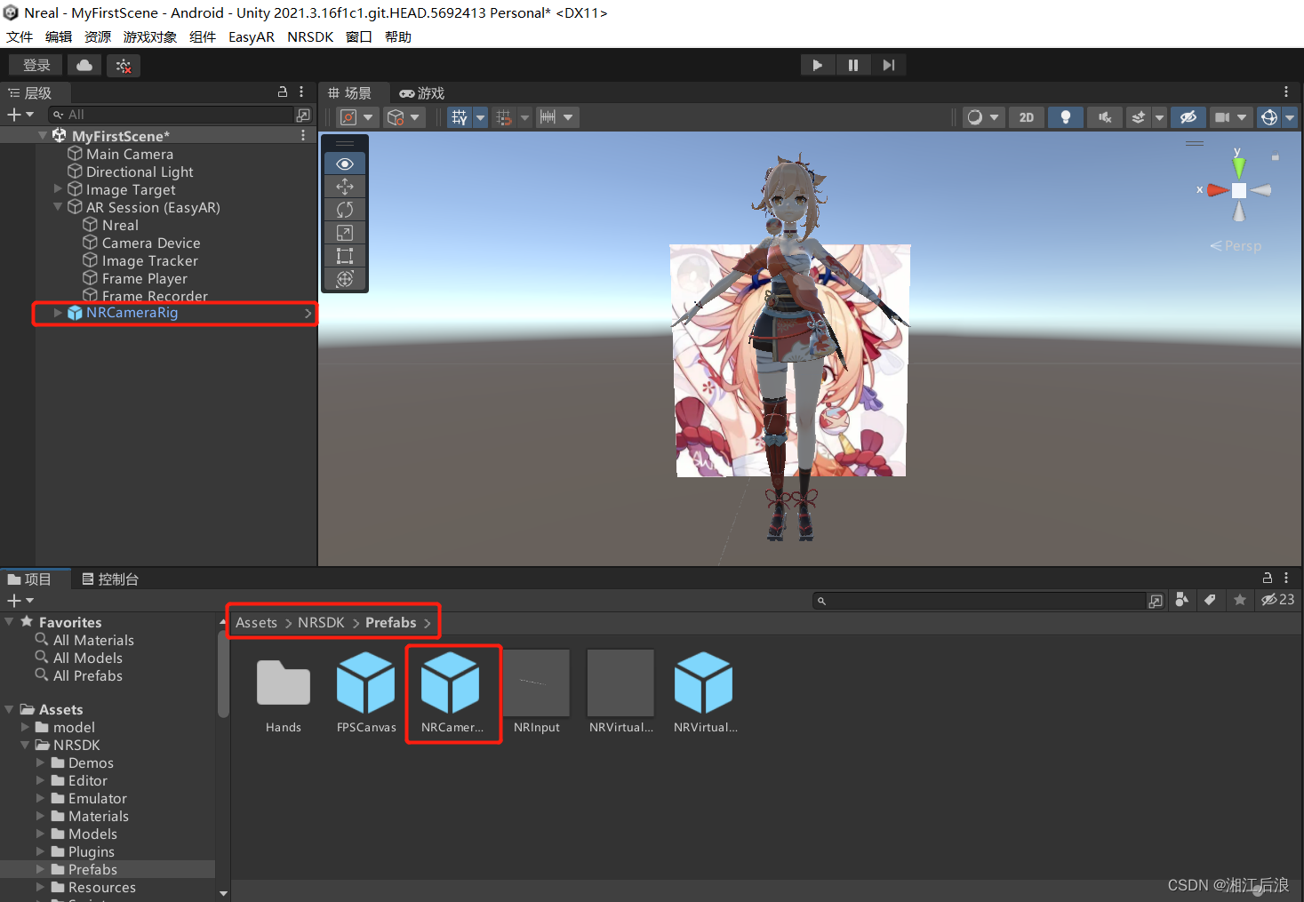
Task: Collapse AR Session (EasyAR) object
Action: tap(58, 206)
